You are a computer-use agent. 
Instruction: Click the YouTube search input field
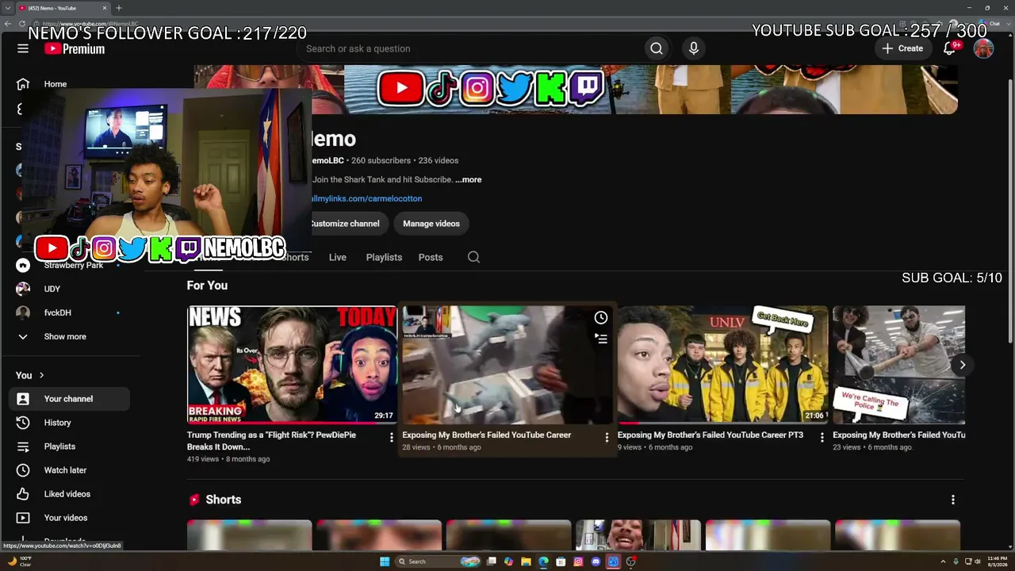(x=471, y=48)
